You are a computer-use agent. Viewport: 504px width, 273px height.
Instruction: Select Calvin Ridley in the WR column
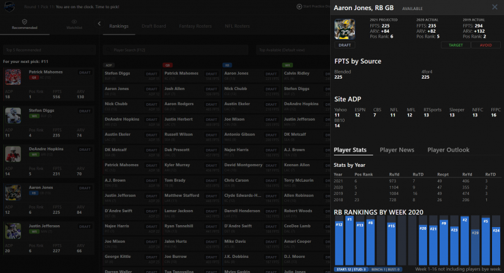point(297,73)
